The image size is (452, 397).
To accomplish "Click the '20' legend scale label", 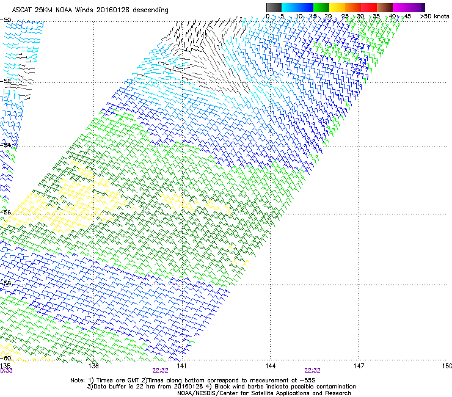I will click(328, 16).
